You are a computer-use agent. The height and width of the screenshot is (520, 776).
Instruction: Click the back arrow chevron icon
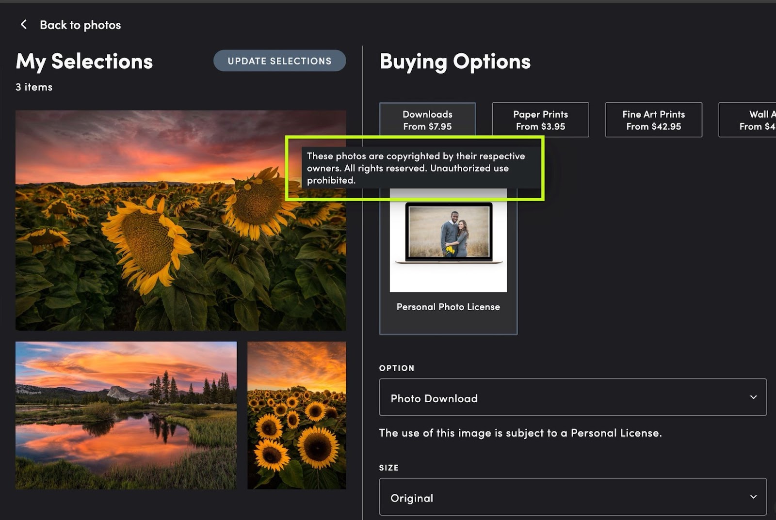[23, 25]
